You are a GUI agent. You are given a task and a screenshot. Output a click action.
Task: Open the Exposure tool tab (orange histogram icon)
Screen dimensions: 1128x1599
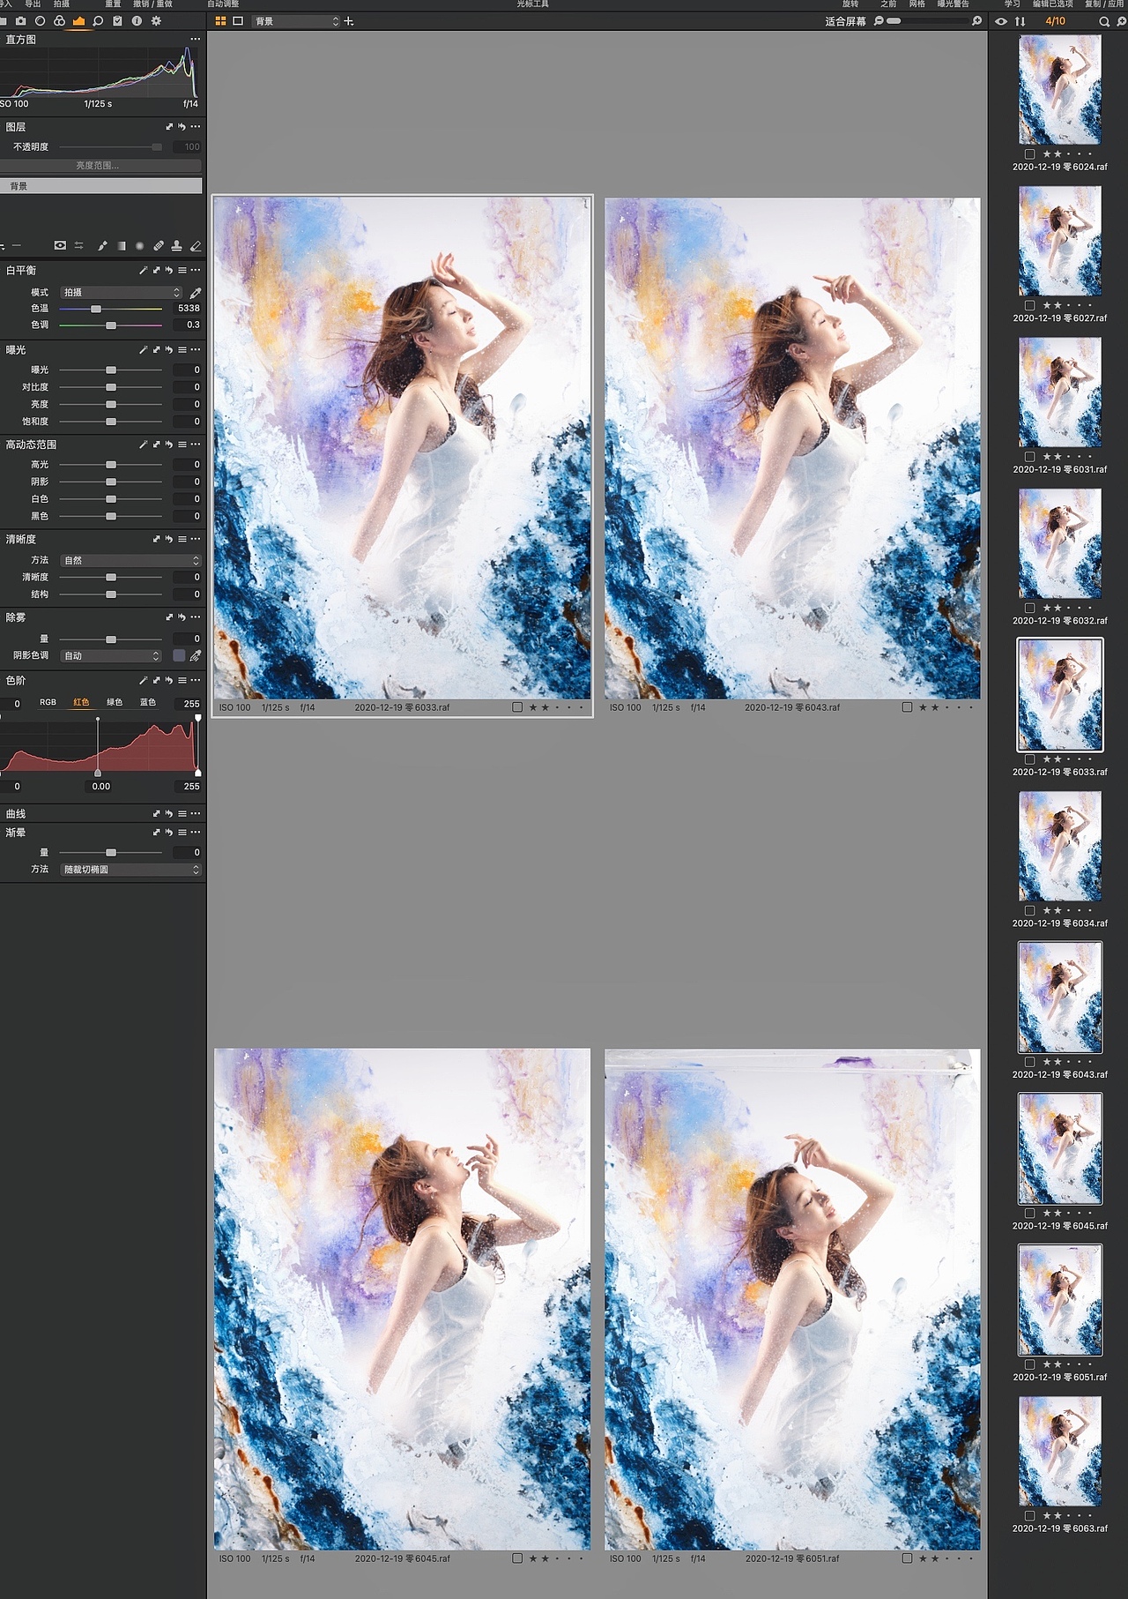coord(78,21)
